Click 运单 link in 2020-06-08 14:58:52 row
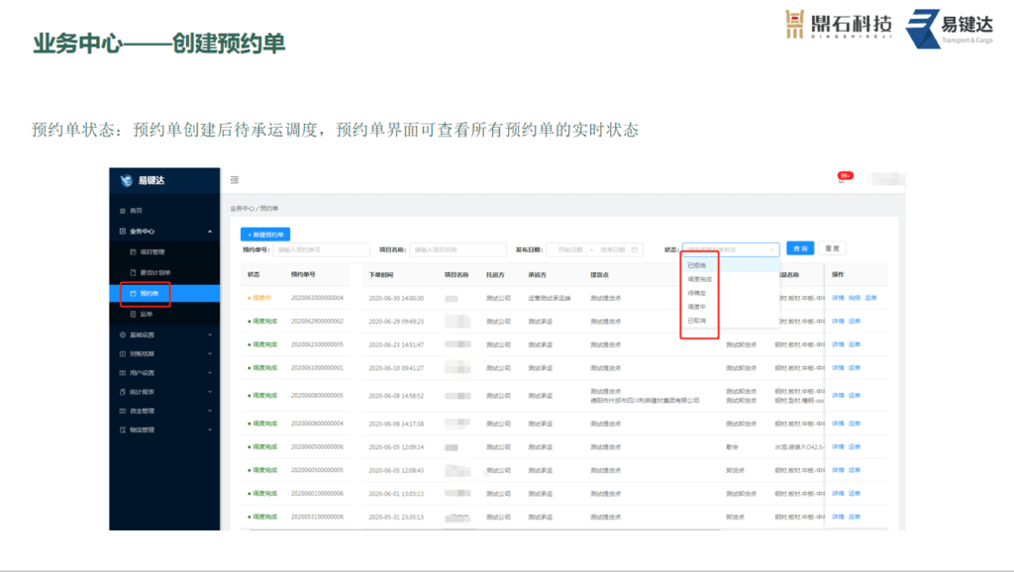 pyautogui.click(x=855, y=396)
